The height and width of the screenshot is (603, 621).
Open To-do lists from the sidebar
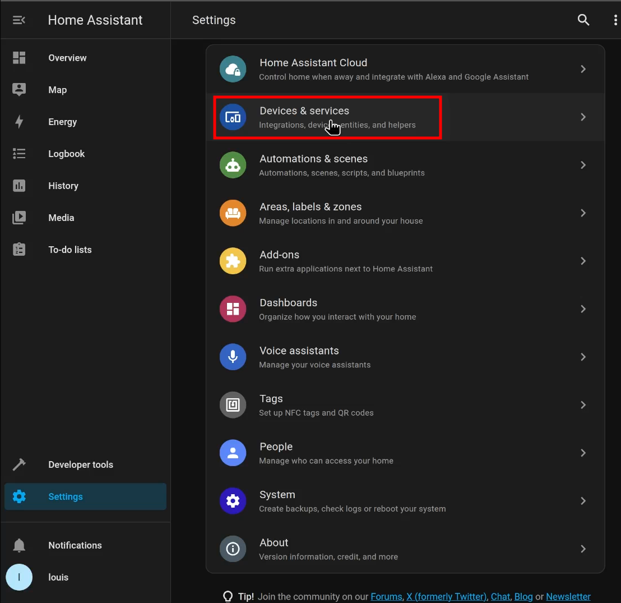pyautogui.click(x=85, y=250)
